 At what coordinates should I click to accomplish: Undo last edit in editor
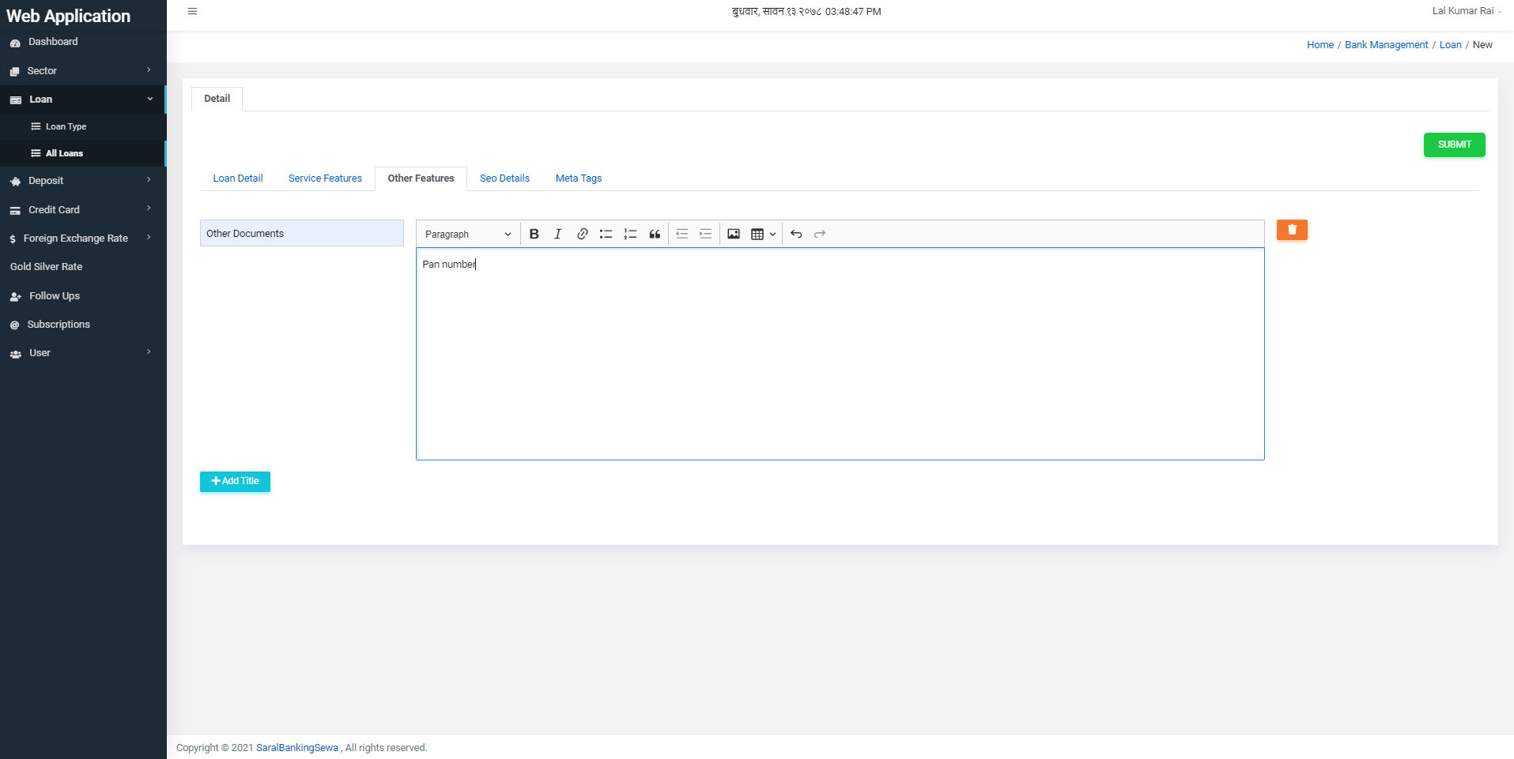point(796,234)
